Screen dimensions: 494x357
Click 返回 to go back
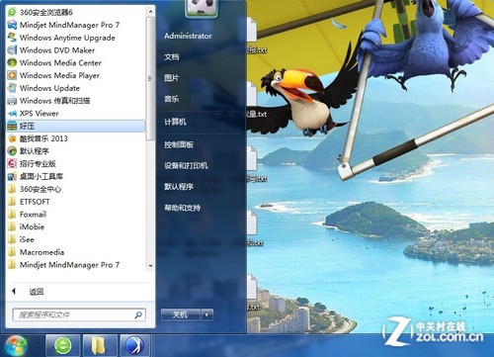(37, 292)
